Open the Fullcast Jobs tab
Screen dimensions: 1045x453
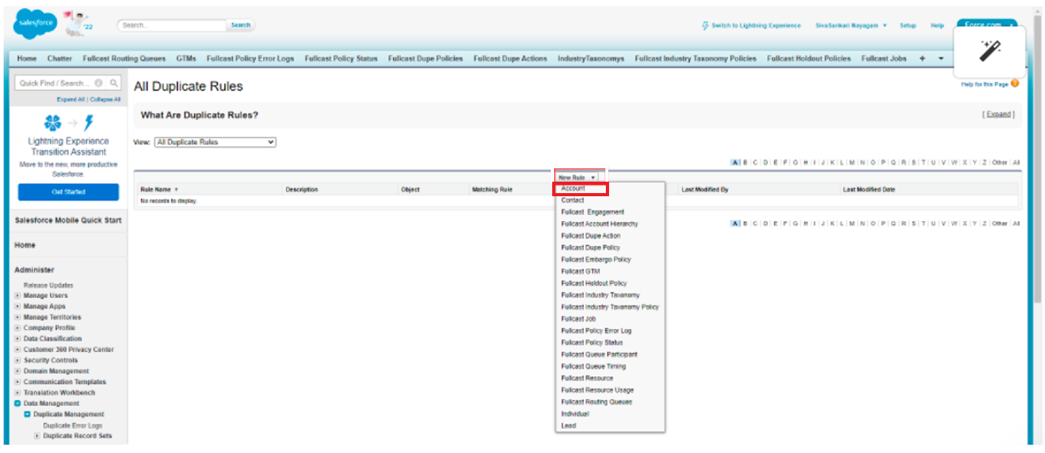pos(883,59)
